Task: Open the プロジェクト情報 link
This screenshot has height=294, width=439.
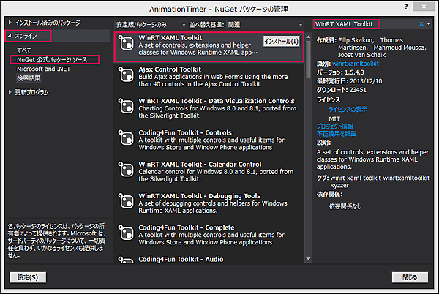Action: click(335, 127)
